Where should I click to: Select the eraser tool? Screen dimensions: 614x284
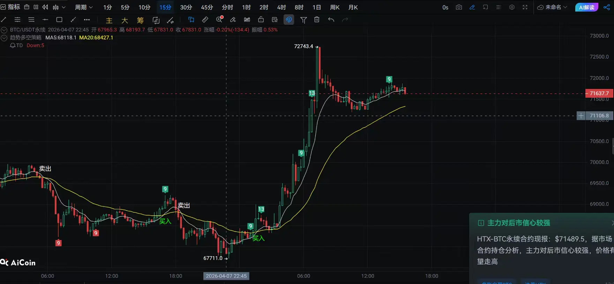[233, 20]
